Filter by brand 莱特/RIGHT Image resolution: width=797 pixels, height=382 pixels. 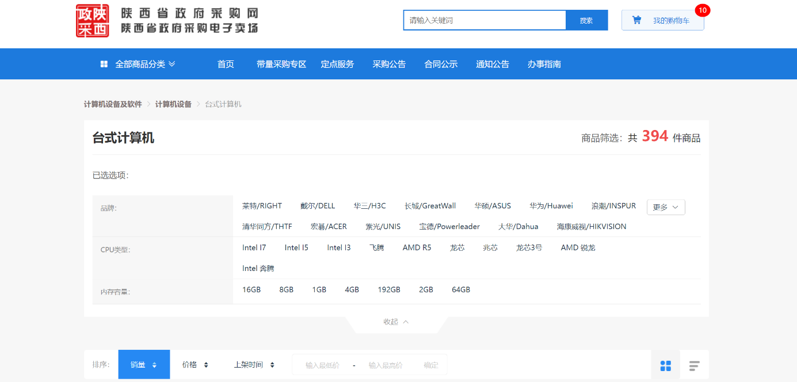pos(262,206)
